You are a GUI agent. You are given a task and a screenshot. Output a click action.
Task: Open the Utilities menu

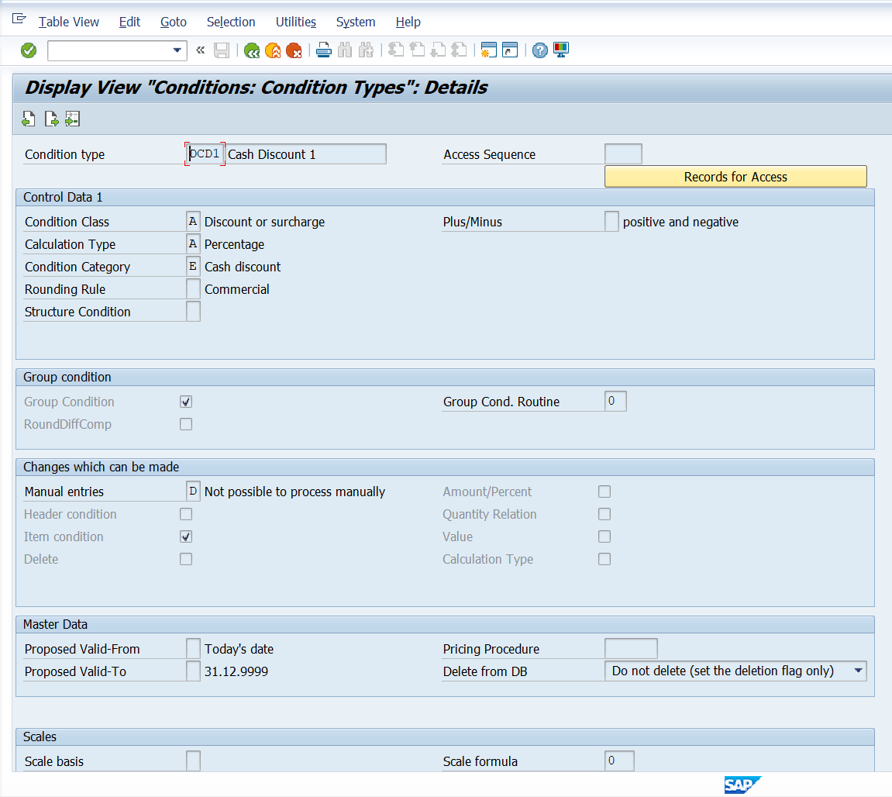(295, 22)
